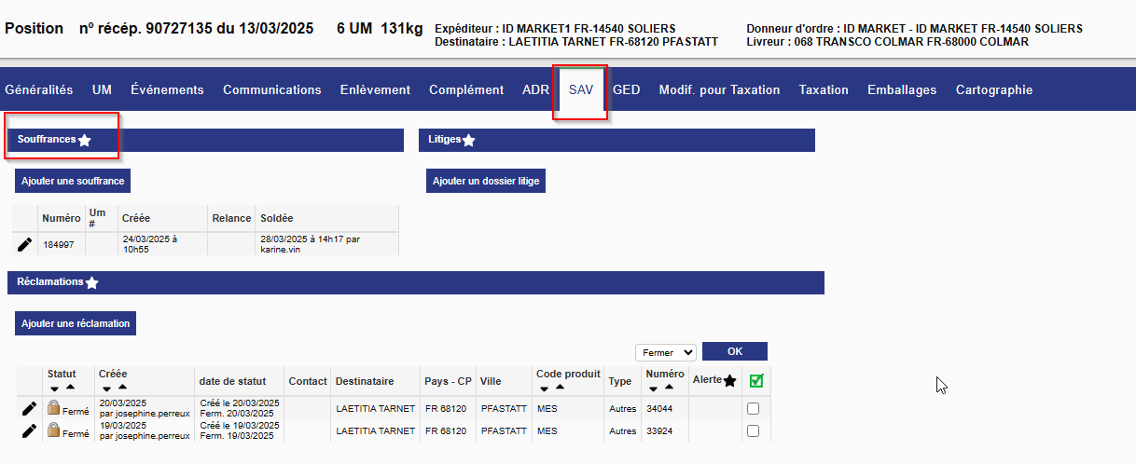This screenshot has width=1136, height=464.
Task: Sort Créée column ascending
Action: coord(122,387)
